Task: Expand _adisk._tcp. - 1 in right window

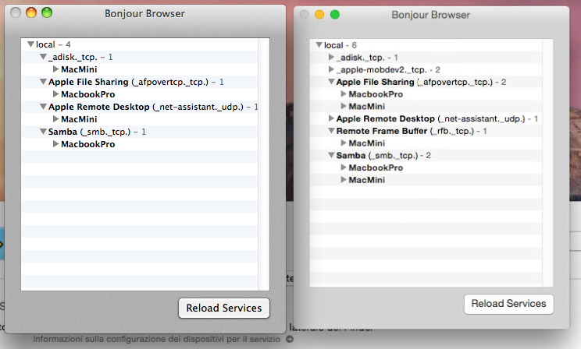Action: tap(331, 58)
